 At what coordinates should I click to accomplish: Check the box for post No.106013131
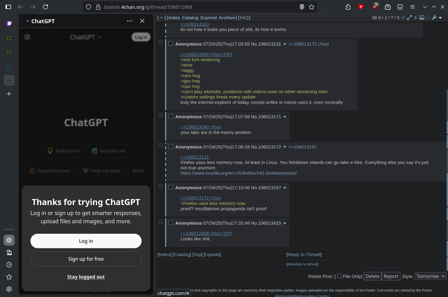[171, 44]
